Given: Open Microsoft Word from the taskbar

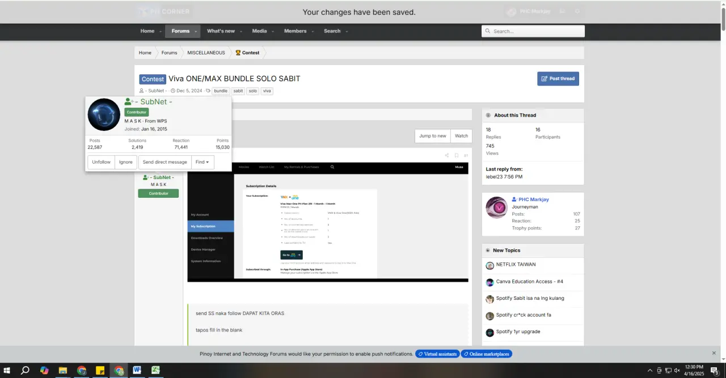Looking at the screenshot, I should pyautogui.click(x=137, y=371).
